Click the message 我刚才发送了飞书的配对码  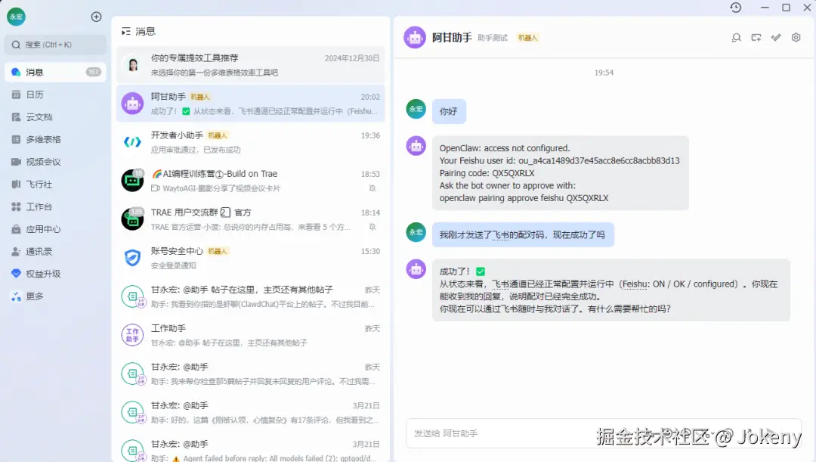pyautogui.click(x=523, y=235)
